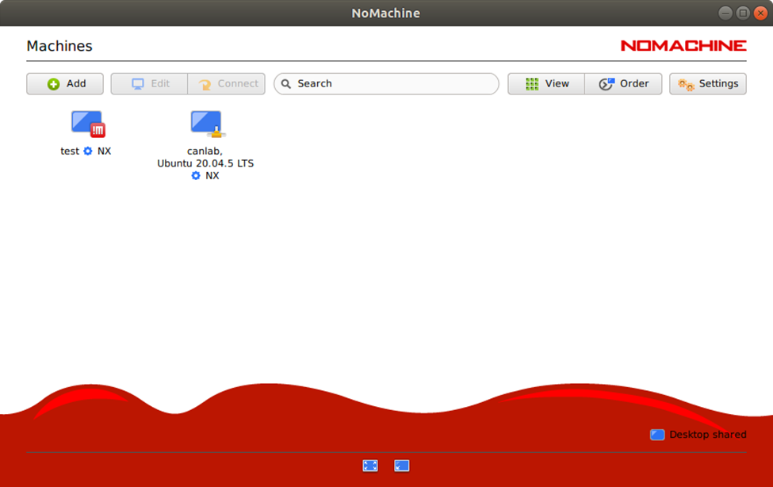Click the Add machine button

pos(65,84)
